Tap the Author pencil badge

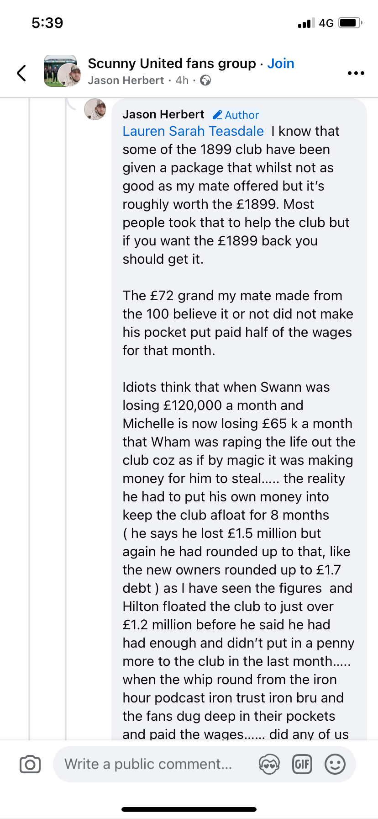[x=236, y=115]
